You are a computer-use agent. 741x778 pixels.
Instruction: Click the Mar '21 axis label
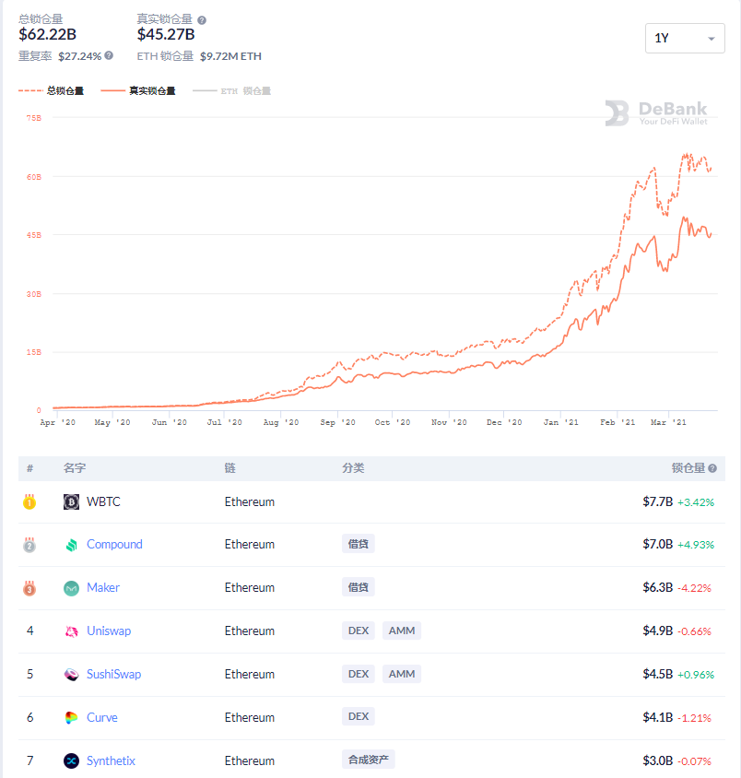coord(668,422)
